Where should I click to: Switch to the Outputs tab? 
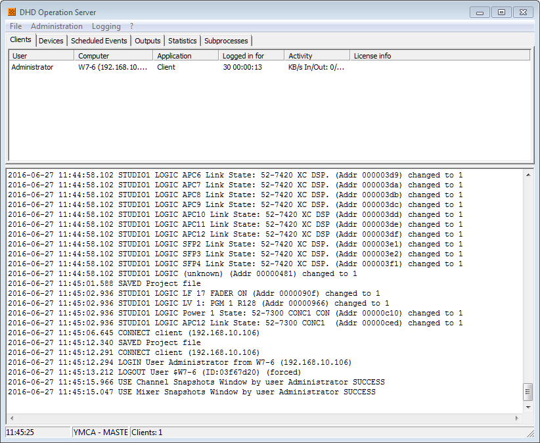pos(148,41)
